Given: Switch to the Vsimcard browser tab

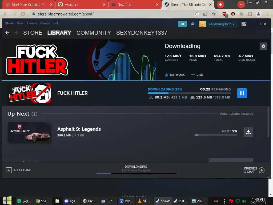Looking at the screenshot, I should coord(82,5).
